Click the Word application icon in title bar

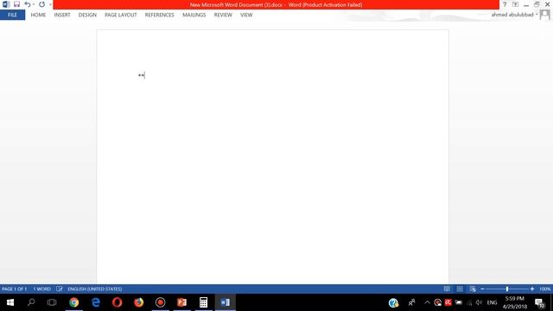pyautogui.click(x=6, y=4)
